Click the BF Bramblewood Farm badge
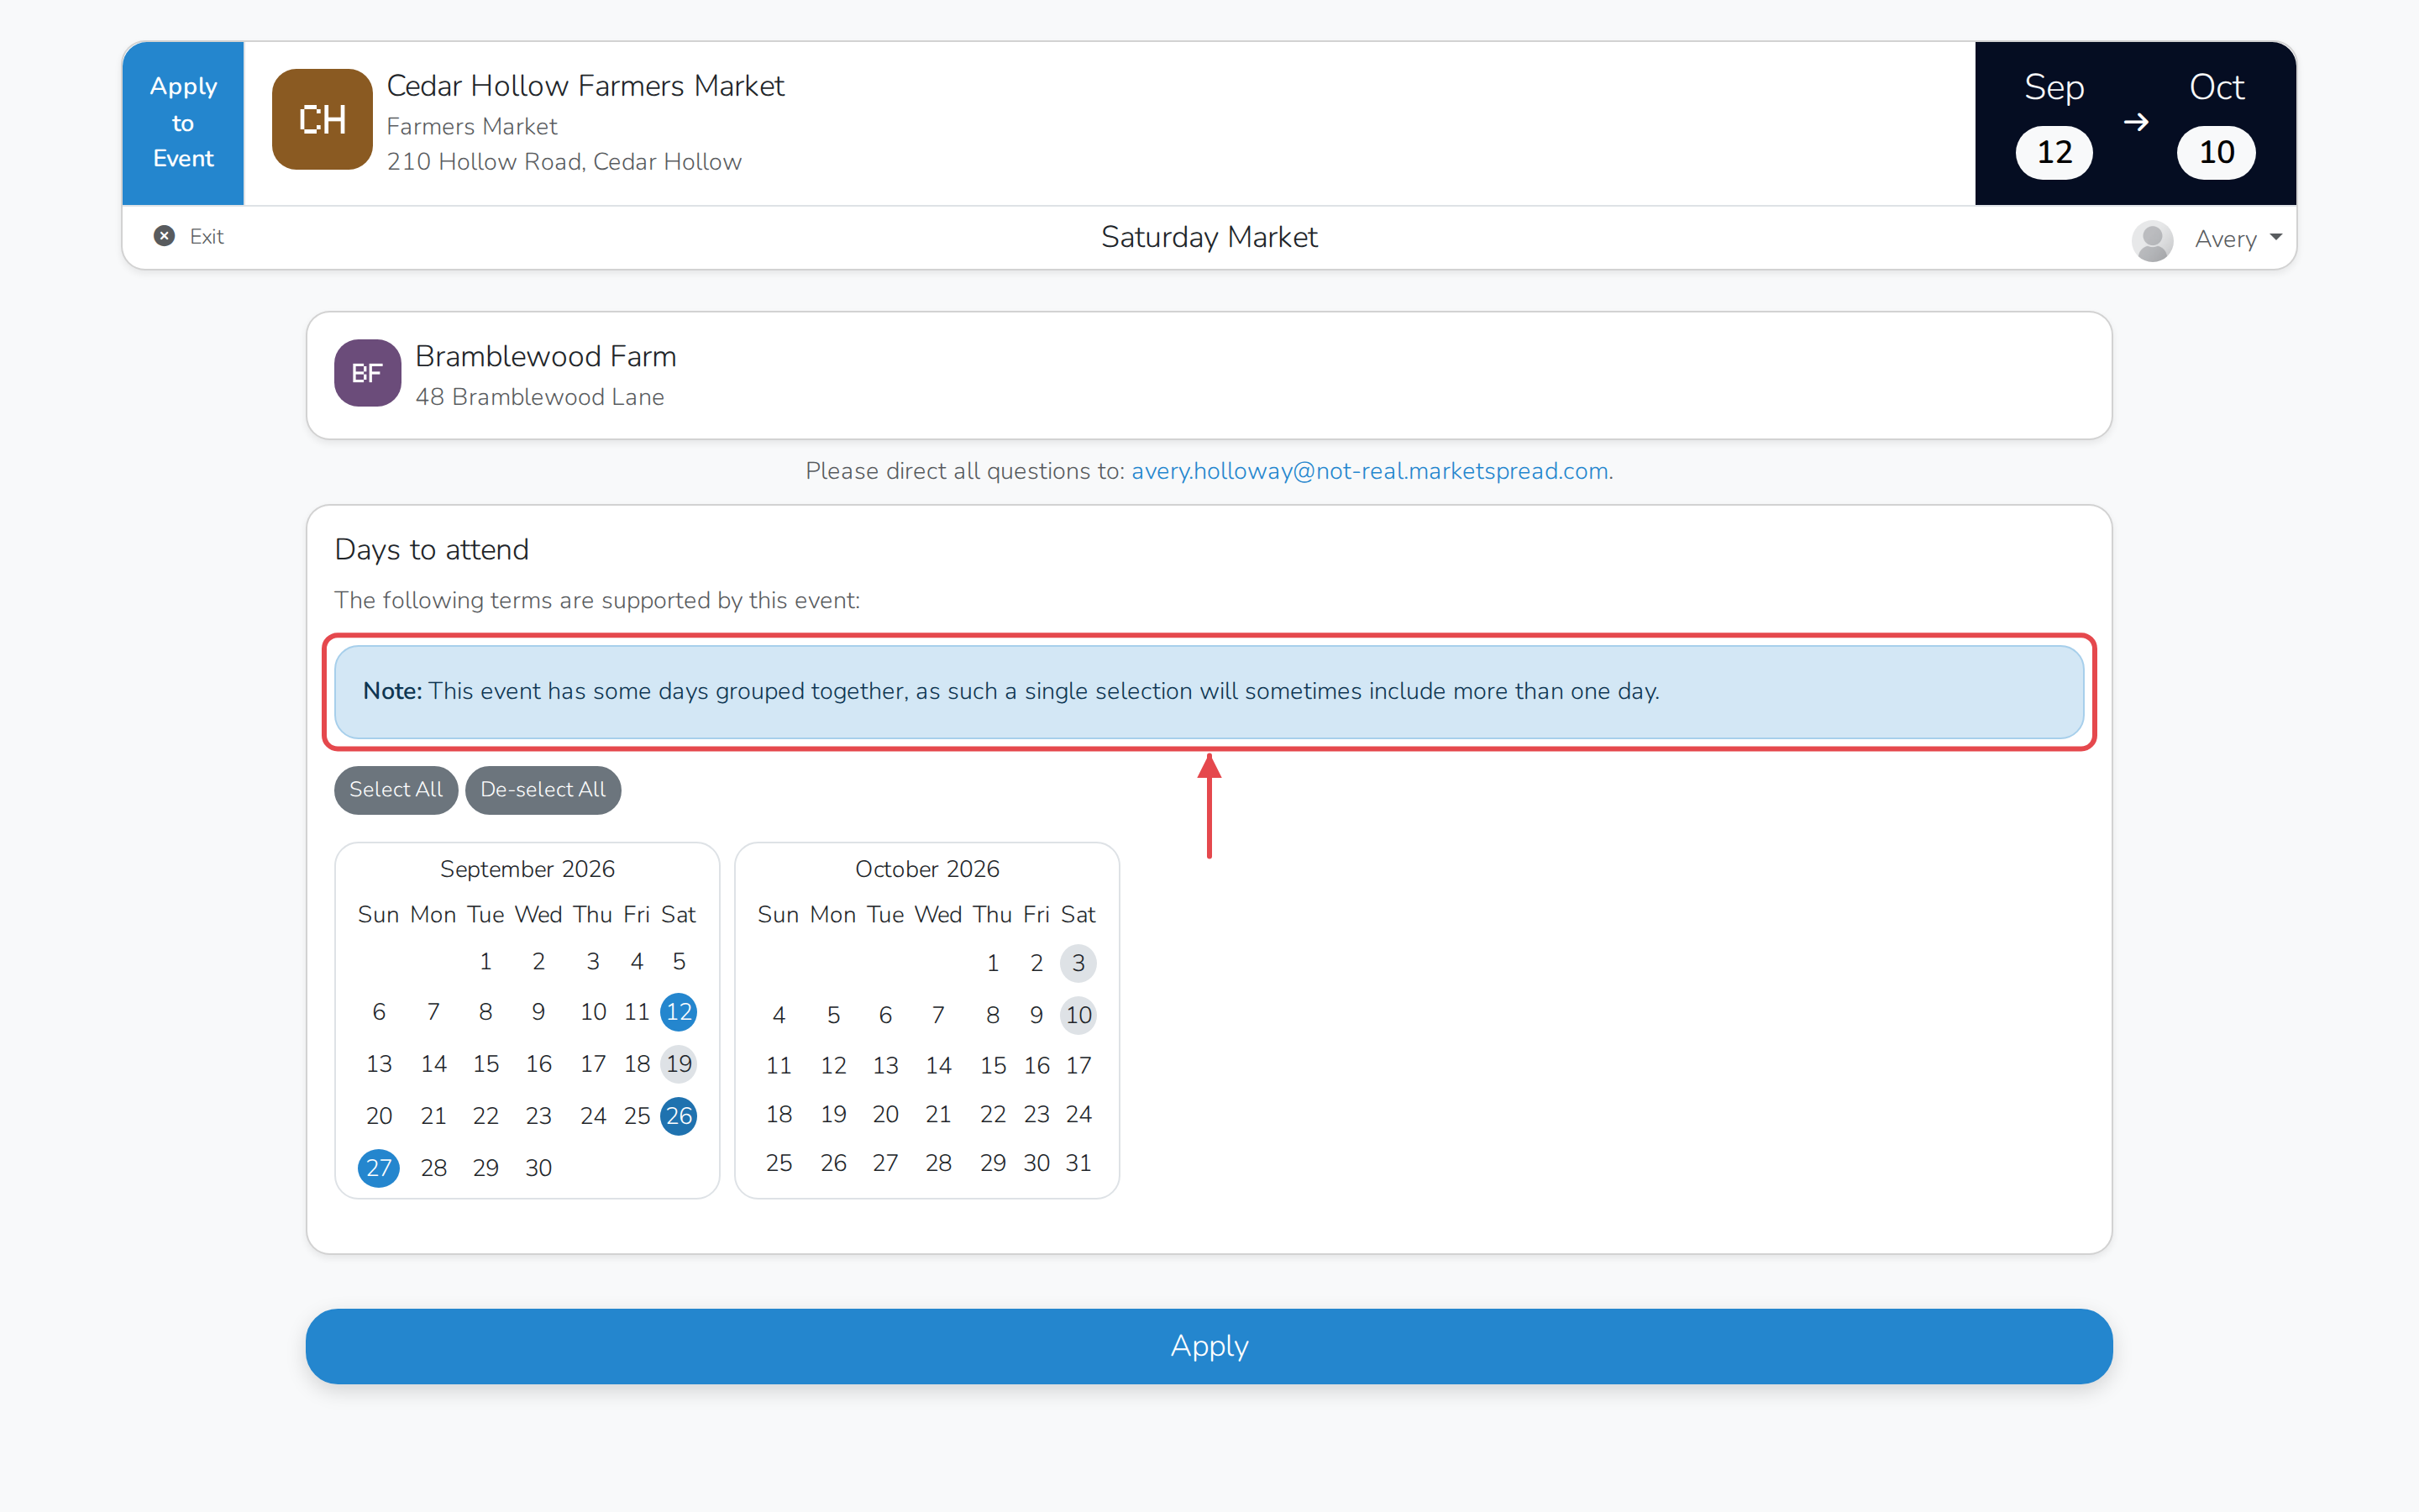The image size is (2419, 1512). pos(367,373)
